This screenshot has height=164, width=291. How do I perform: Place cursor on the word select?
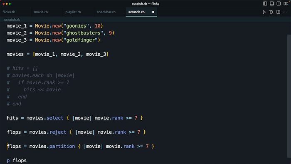point(55,118)
